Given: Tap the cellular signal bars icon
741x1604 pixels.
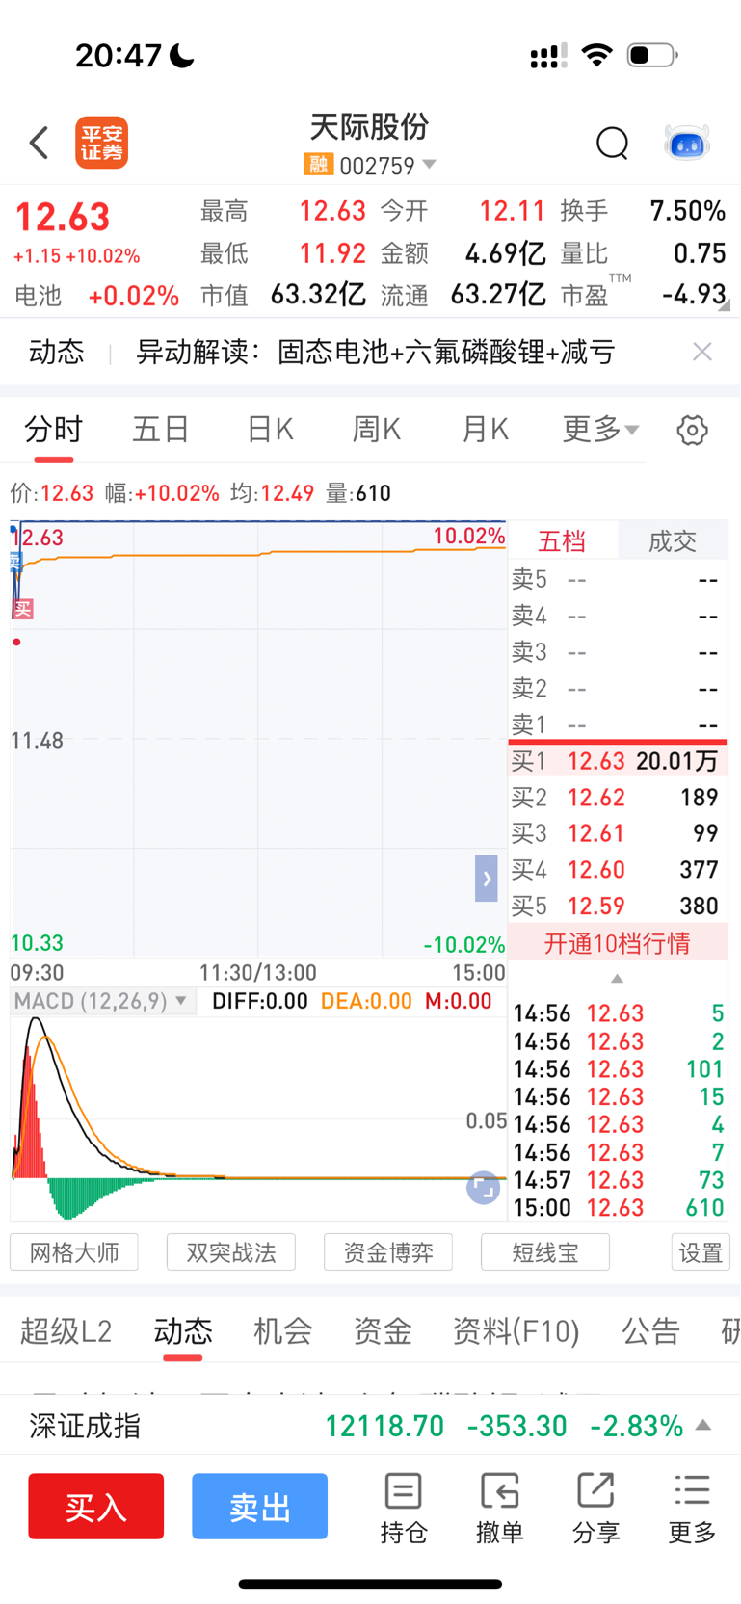Looking at the screenshot, I should (548, 56).
